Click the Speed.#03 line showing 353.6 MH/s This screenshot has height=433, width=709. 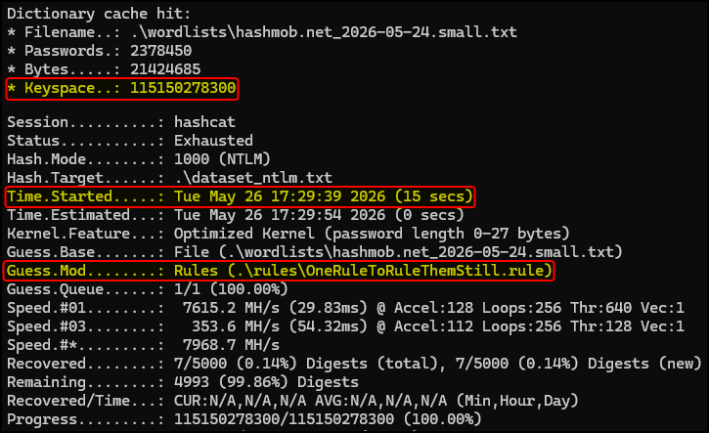(x=345, y=326)
